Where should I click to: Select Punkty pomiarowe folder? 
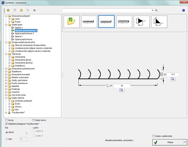tap(19, 83)
